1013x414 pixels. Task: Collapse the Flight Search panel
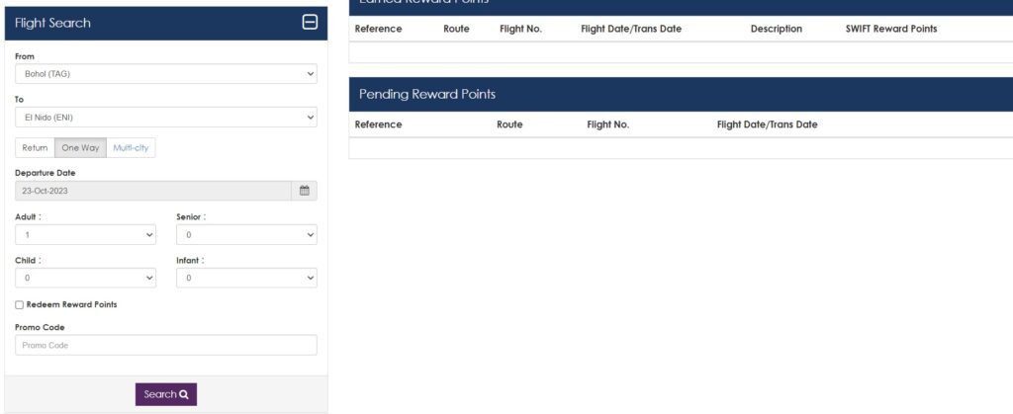tap(309, 23)
